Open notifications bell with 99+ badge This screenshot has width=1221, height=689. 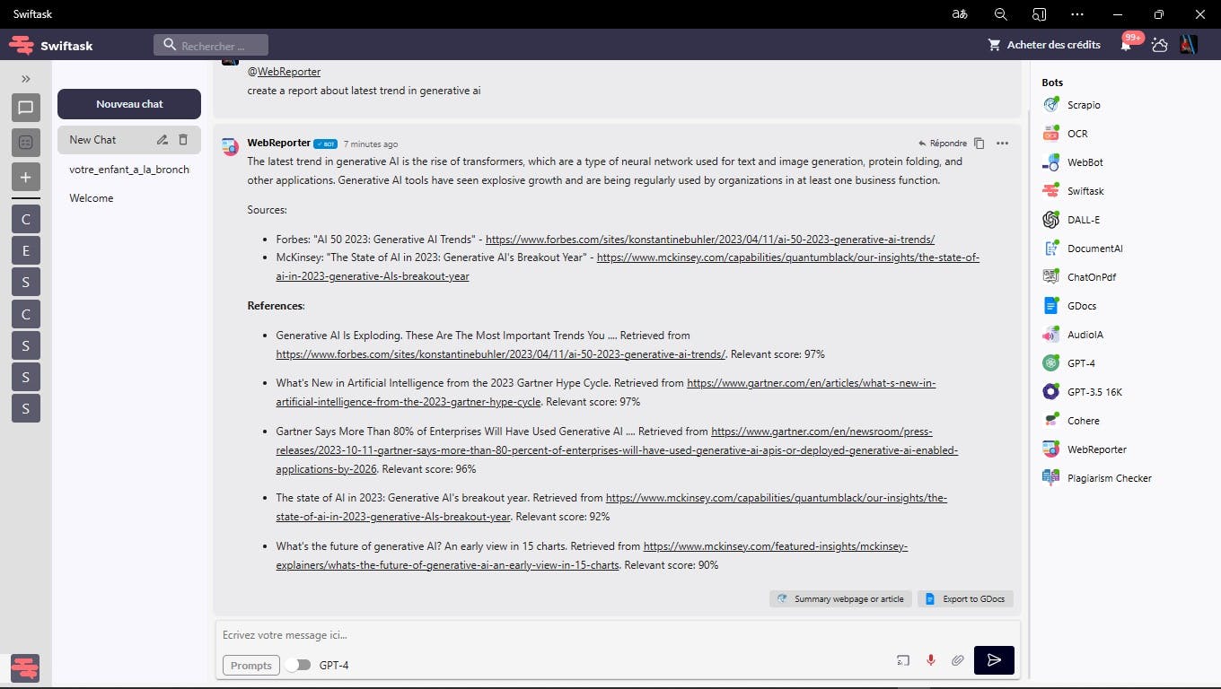point(1128,43)
